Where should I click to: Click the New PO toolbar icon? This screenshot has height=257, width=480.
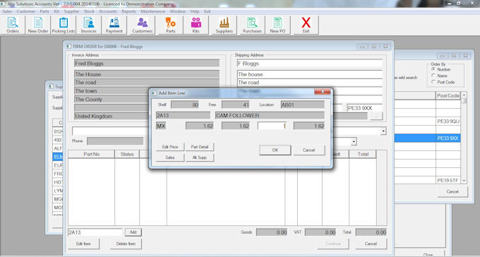(277, 25)
